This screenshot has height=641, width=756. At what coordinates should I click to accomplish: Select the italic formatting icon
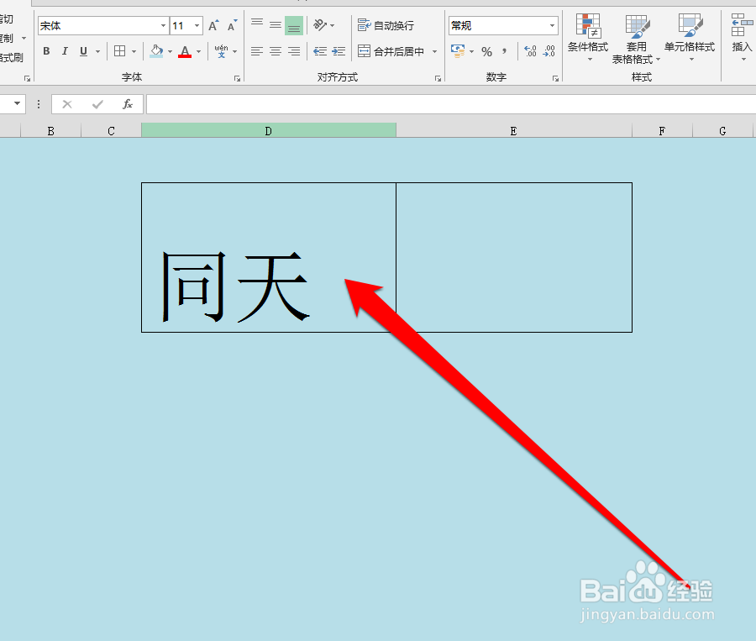(65, 50)
